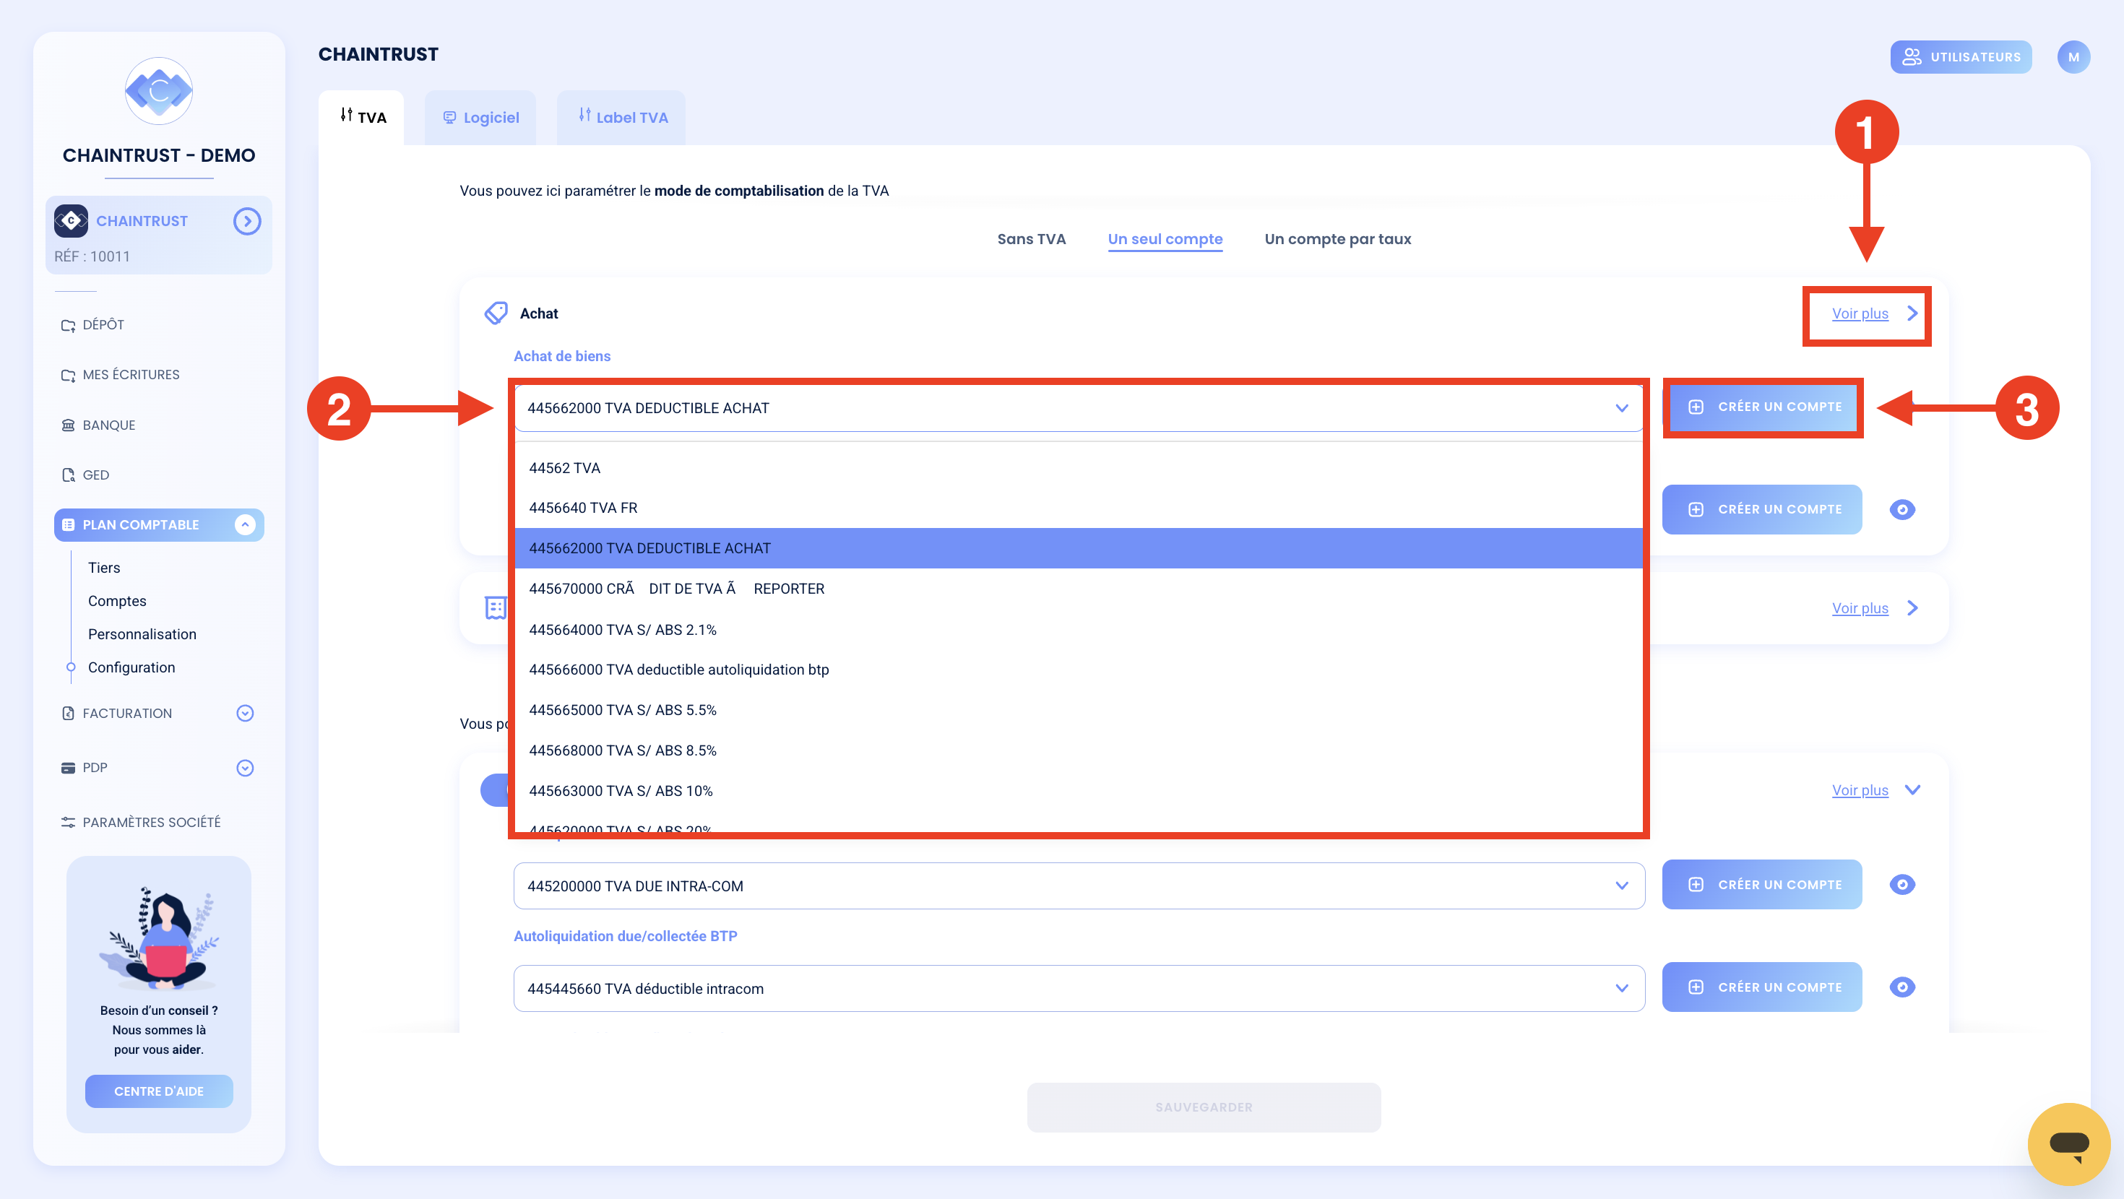Click the PARAMÈTRES SOCIÉTÉ sliders icon
This screenshot has height=1199, width=2124.
68,822
